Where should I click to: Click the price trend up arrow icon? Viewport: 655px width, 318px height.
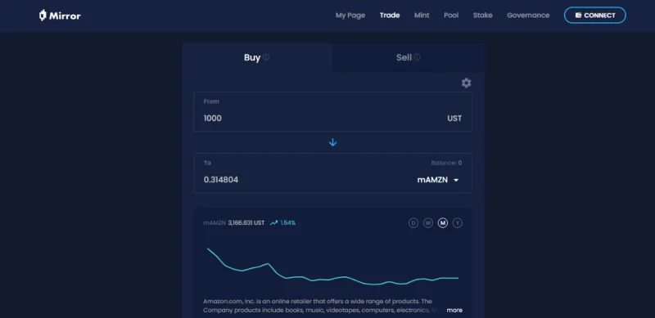tap(273, 223)
